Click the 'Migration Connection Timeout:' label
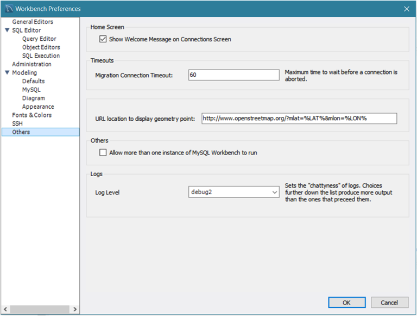 pos(134,76)
